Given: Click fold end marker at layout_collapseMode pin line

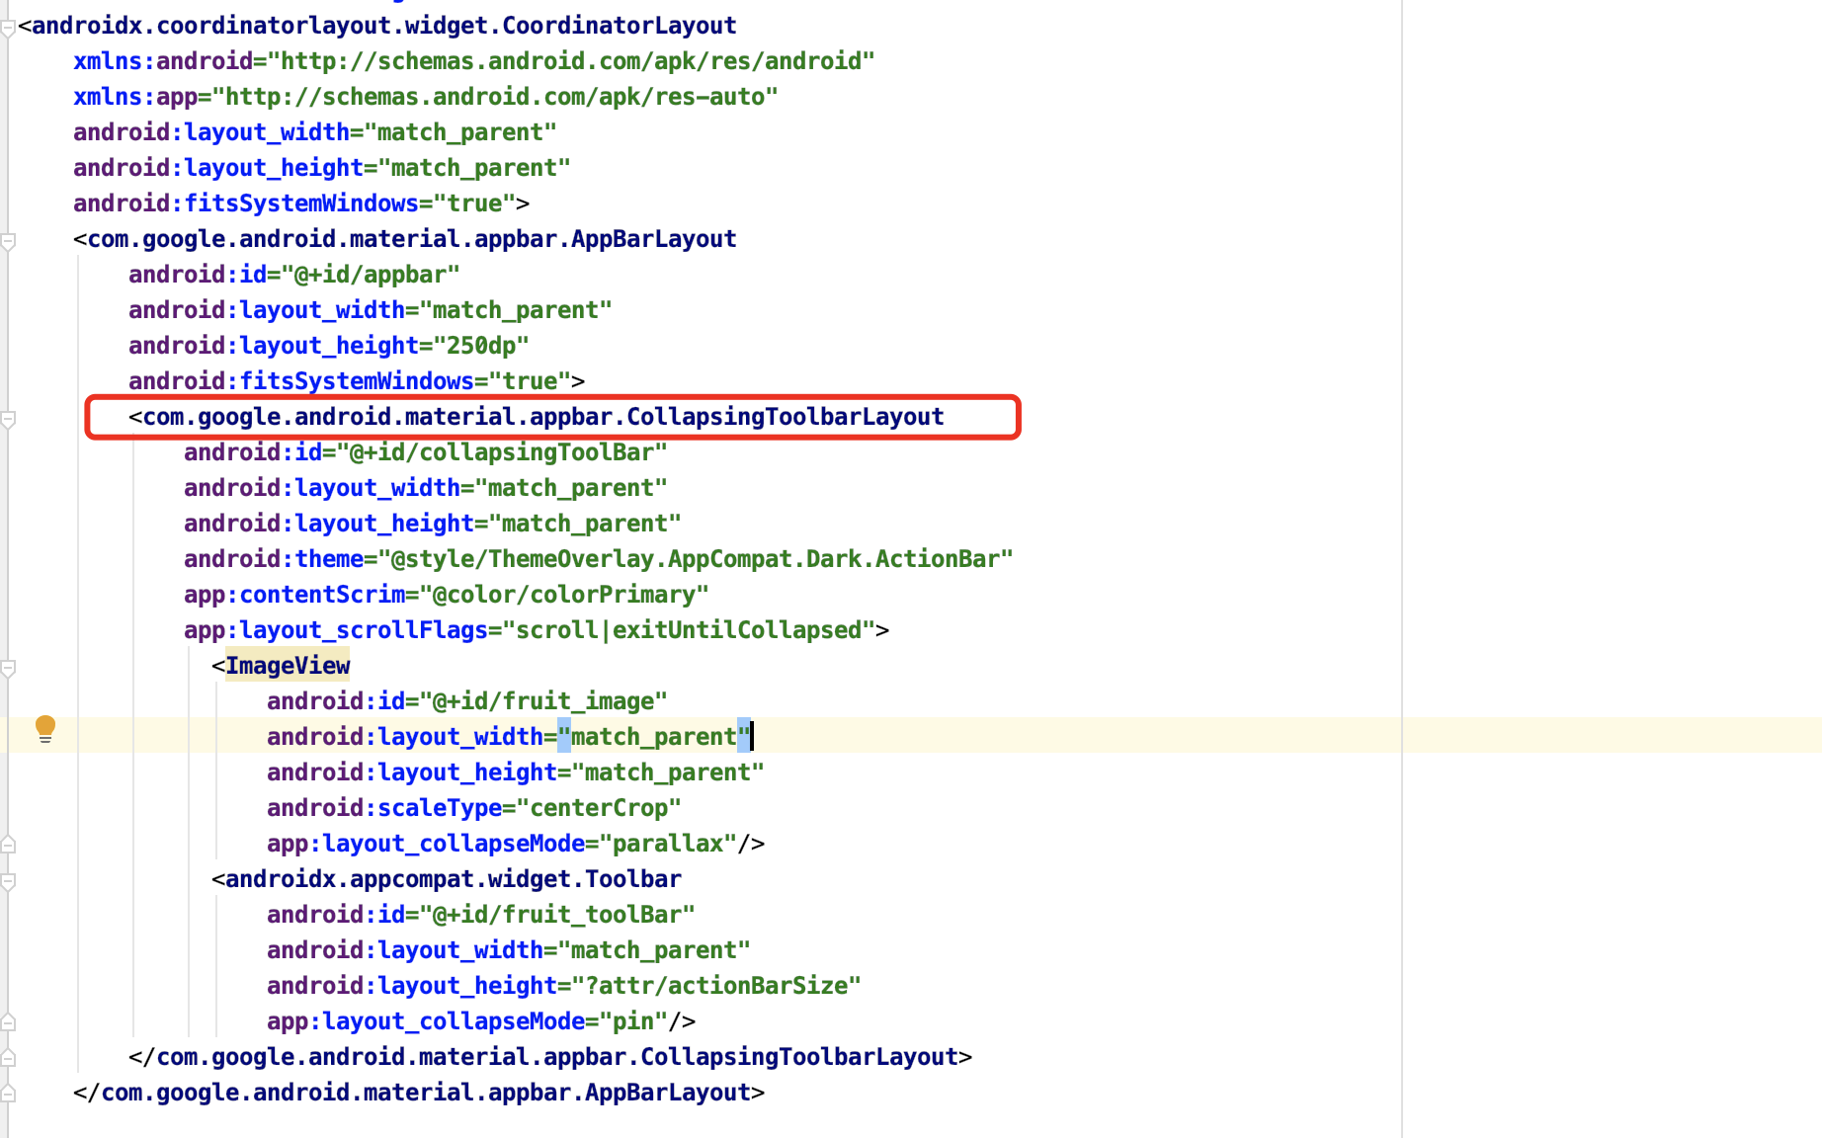Looking at the screenshot, I should click(x=8, y=1021).
